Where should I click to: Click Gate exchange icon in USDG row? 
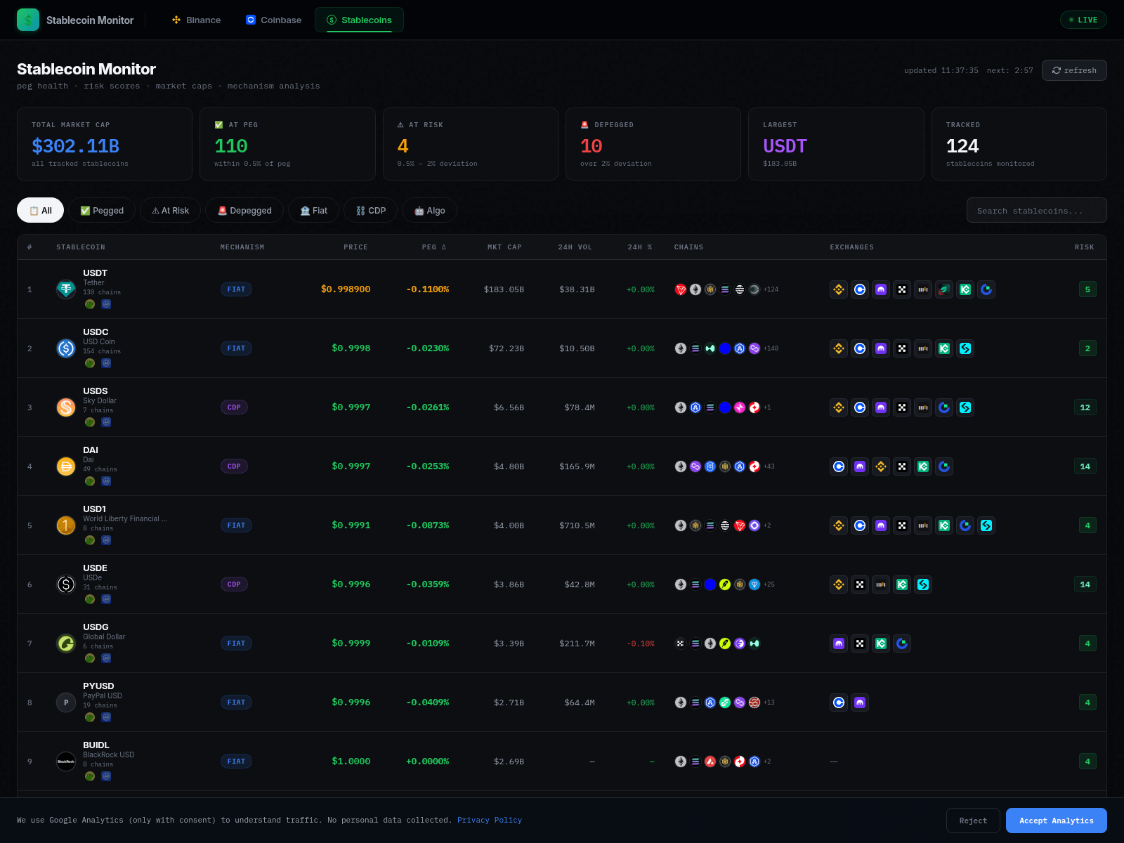point(902,643)
